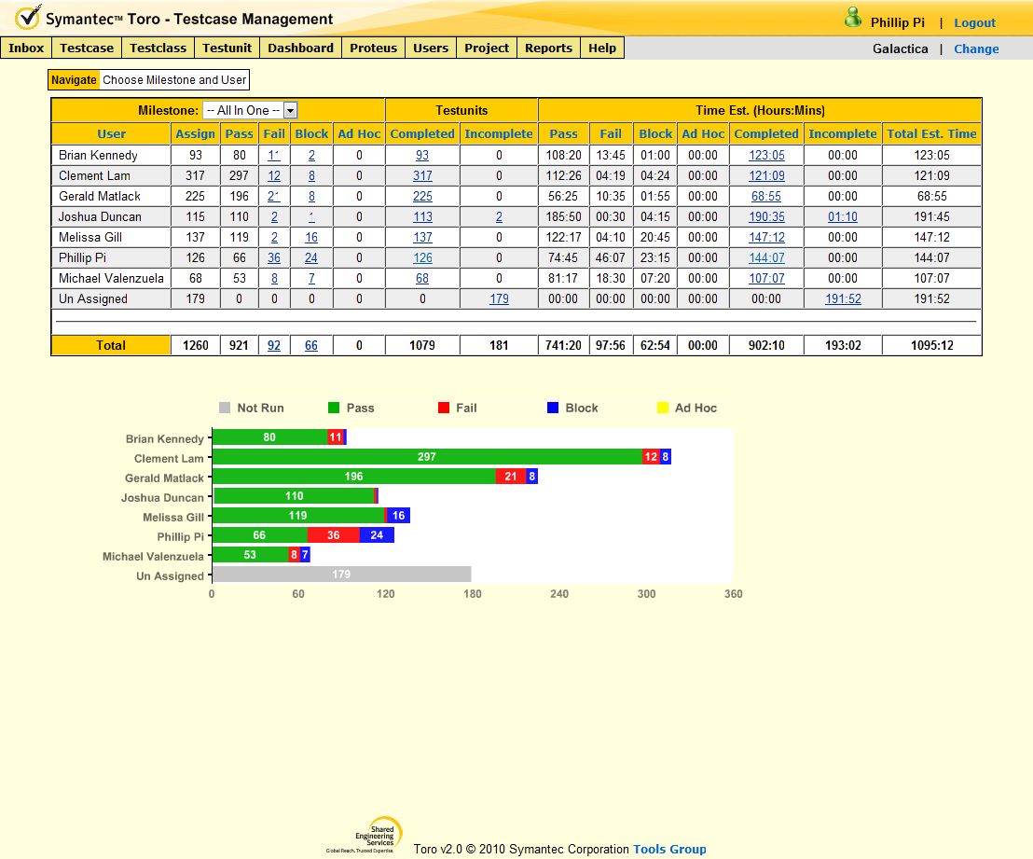Click the Tools Group footer link
This screenshot has height=859, width=1033.
pos(669,849)
